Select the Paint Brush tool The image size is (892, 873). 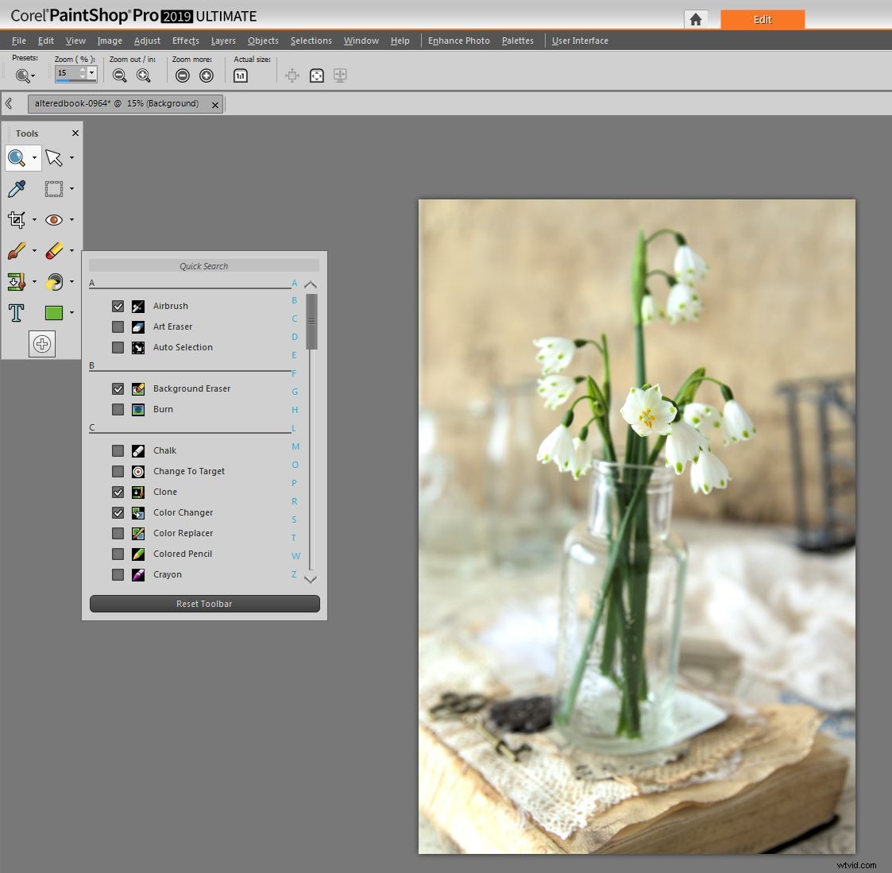14,251
